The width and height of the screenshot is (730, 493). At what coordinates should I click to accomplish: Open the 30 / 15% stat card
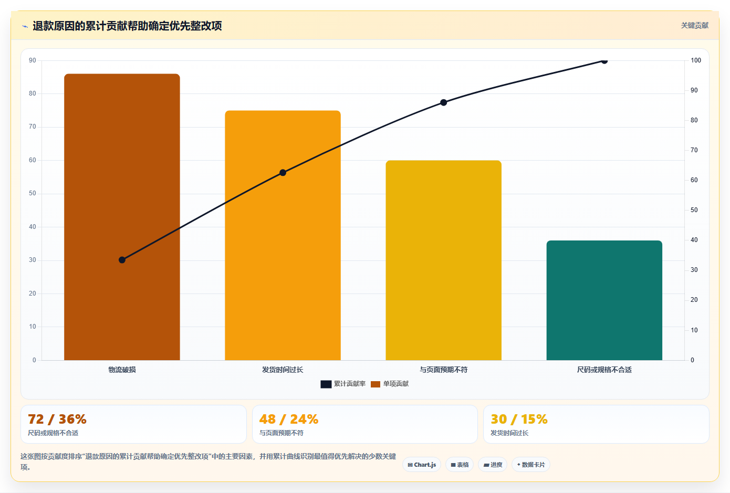point(596,424)
